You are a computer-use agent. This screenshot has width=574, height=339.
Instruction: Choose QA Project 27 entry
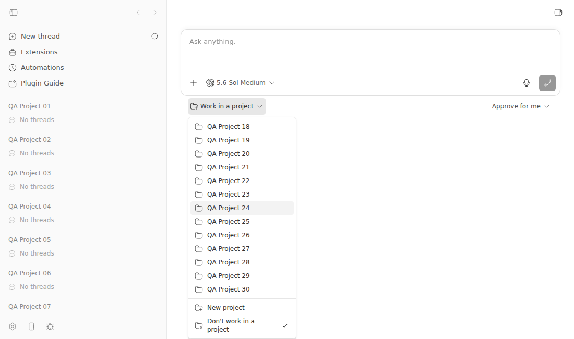point(242,248)
